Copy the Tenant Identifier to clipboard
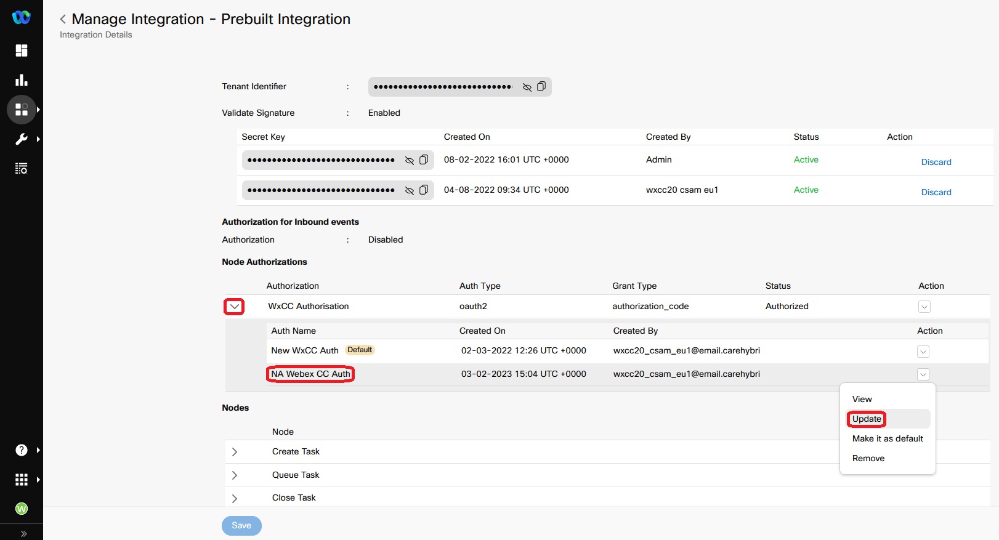The width and height of the screenshot is (999, 540). click(541, 87)
